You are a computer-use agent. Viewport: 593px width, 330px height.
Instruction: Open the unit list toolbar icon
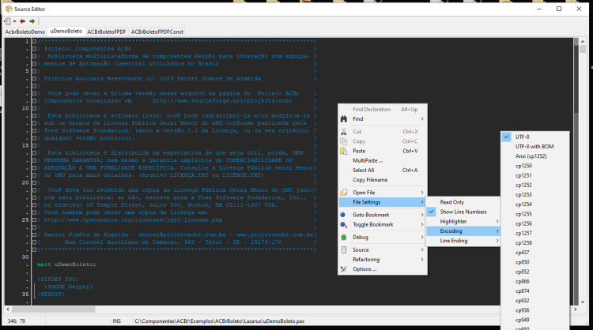[8, 21]
